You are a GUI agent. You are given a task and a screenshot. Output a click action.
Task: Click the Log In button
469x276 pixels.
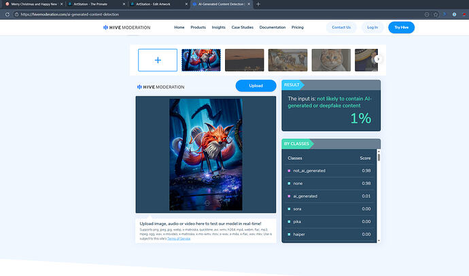[372, 27]
